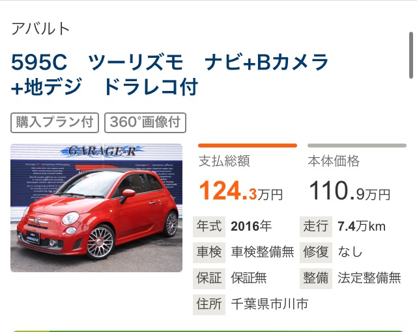
Task: Click the vertical scrollbar thumb
Action: tap(411, 55)
